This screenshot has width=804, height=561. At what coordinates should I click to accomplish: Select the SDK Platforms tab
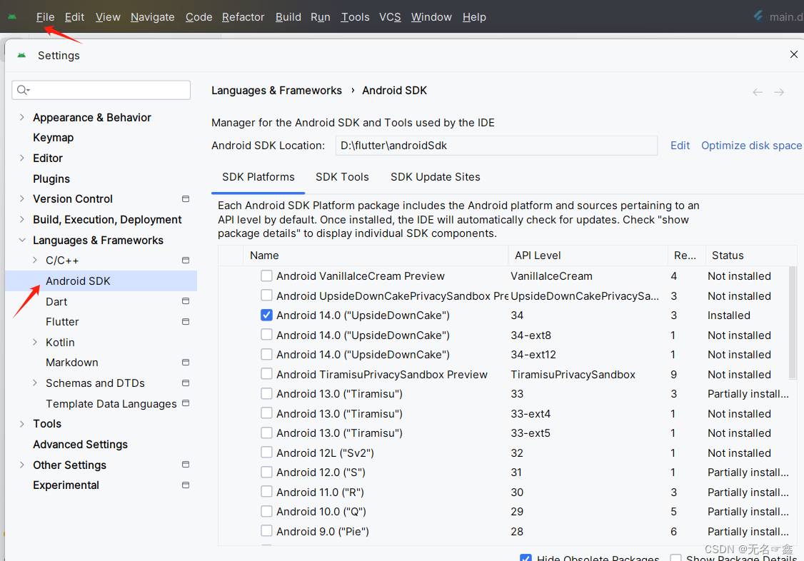[x=258, y=177]
